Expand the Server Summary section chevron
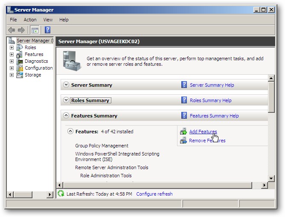This screenshot has width=285, height=217. click(x=66, y=85)
